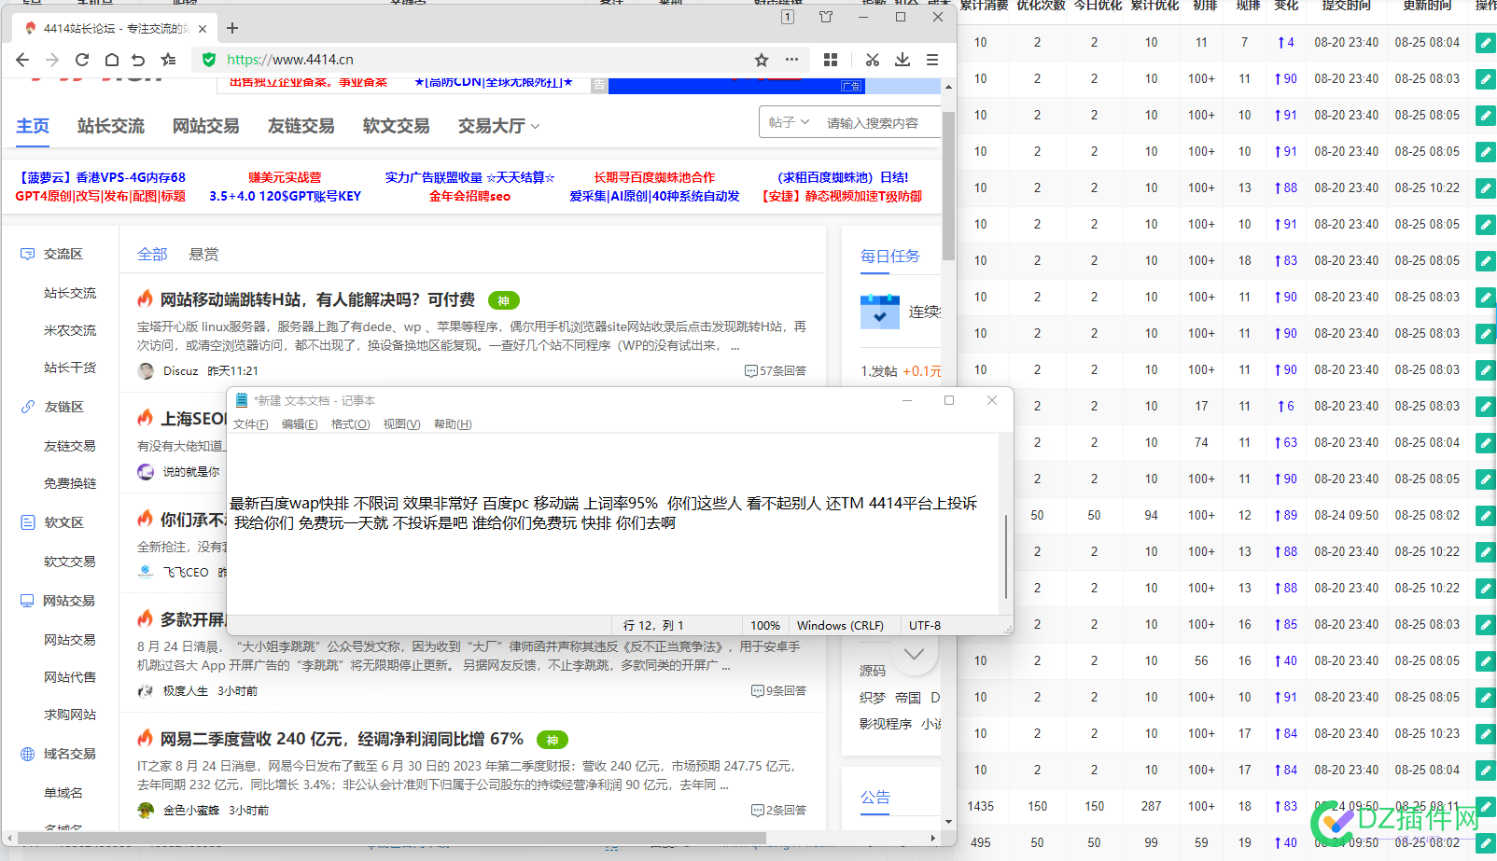Click the 57条回答 reply count
1497x861 pixels.
pos(776,371)
